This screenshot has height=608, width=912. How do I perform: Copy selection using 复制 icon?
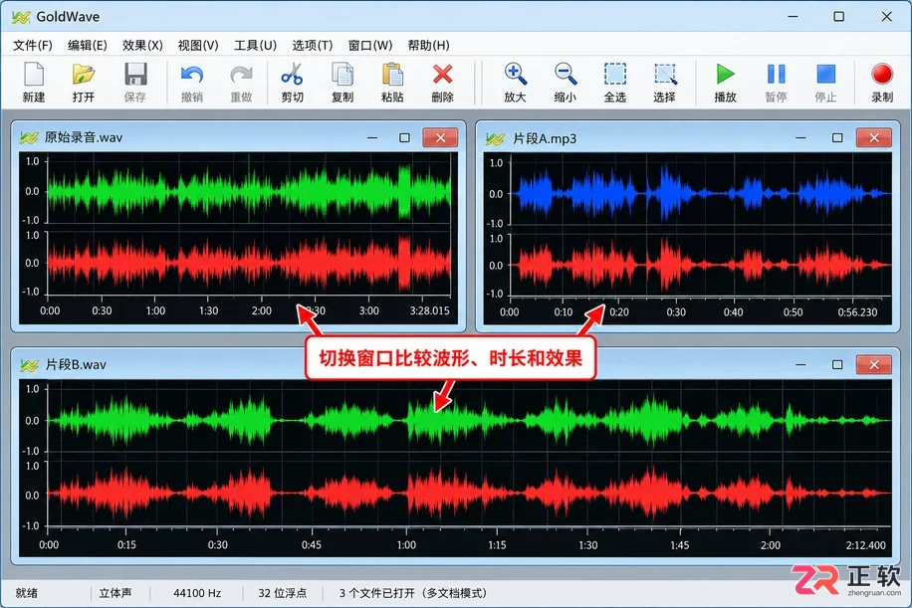click(x=342, y=75)
